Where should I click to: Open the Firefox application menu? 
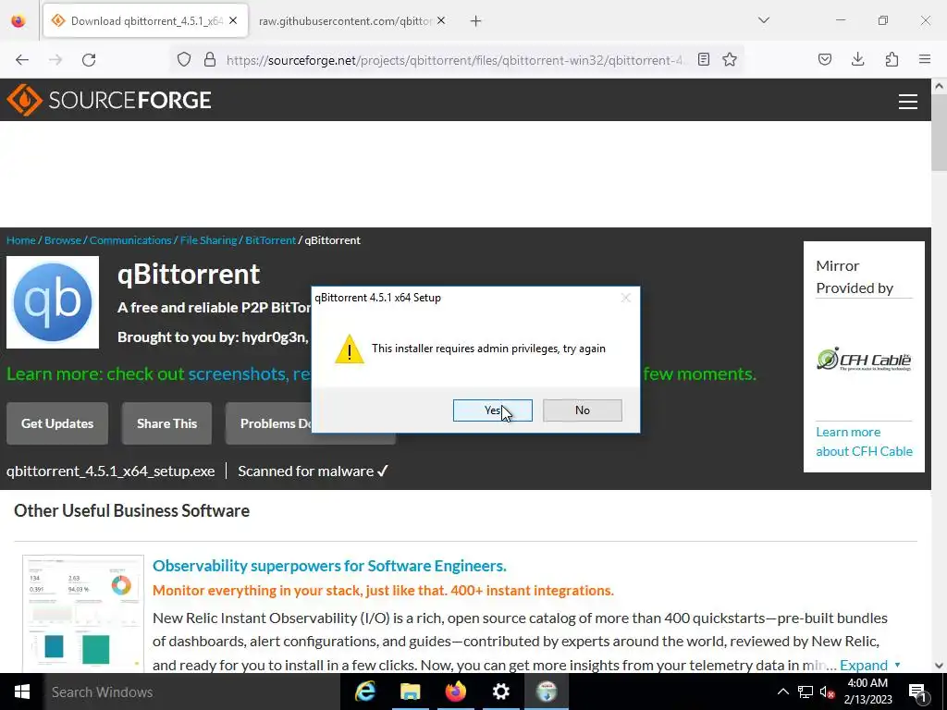925,60
